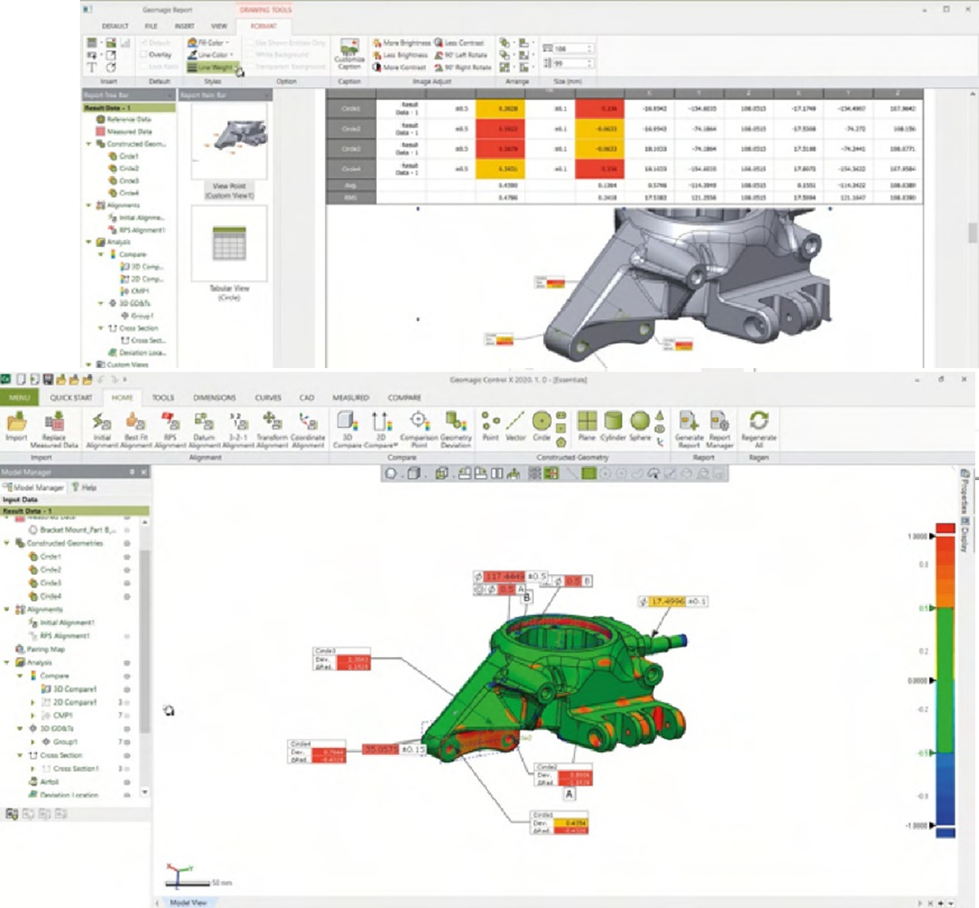Toggle visibility of Circle1 in Model Manager

point(127,557)
